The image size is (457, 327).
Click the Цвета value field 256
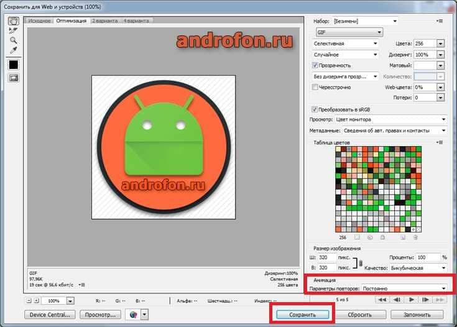click(x=425, y=44)
